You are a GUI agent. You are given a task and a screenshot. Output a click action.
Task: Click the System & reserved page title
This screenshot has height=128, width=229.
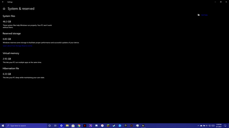[x=21, y=9]
